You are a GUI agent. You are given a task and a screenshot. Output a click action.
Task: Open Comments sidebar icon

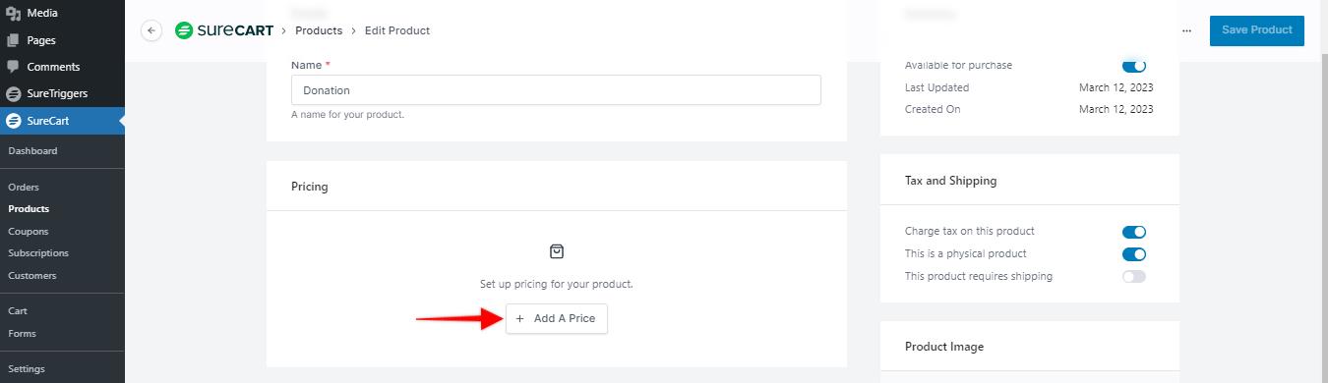click(14, 67)
